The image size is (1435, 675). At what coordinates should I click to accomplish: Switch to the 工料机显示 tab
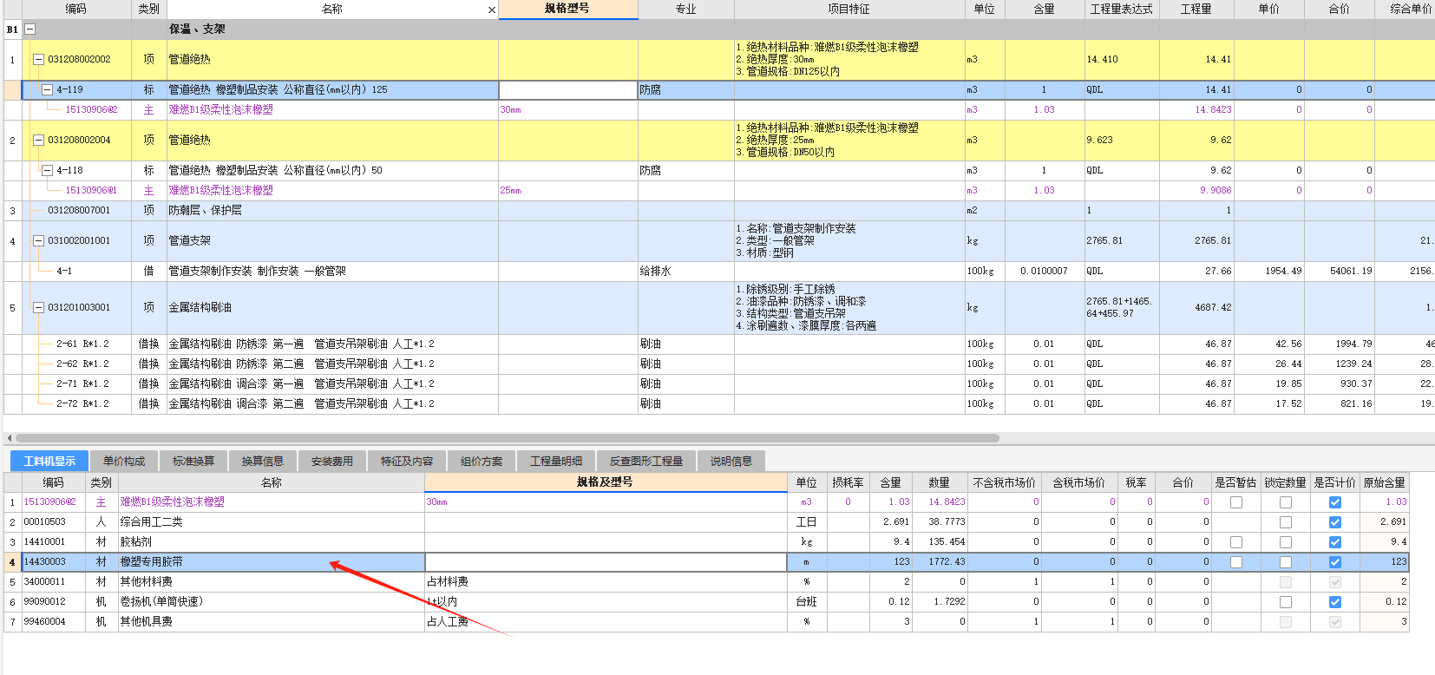tap(49, 461)
